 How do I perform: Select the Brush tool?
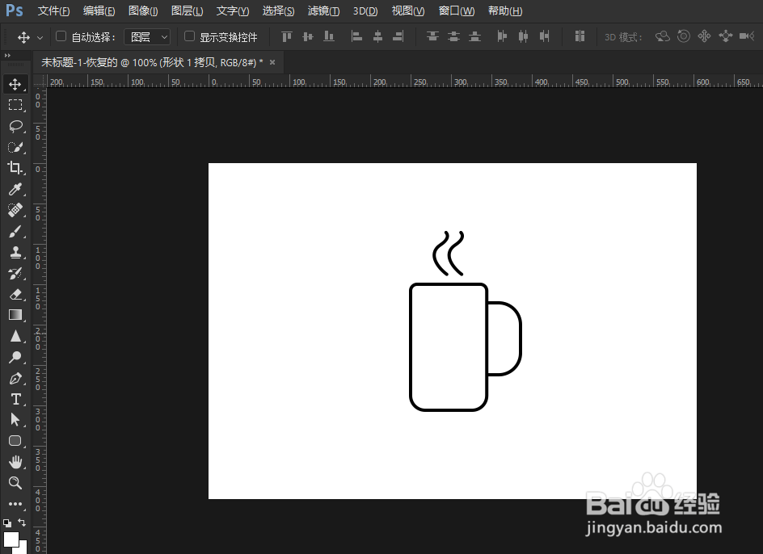(15, 232)
